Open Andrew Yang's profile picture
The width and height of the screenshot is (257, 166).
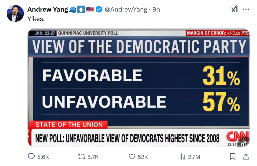pos(15,13)
